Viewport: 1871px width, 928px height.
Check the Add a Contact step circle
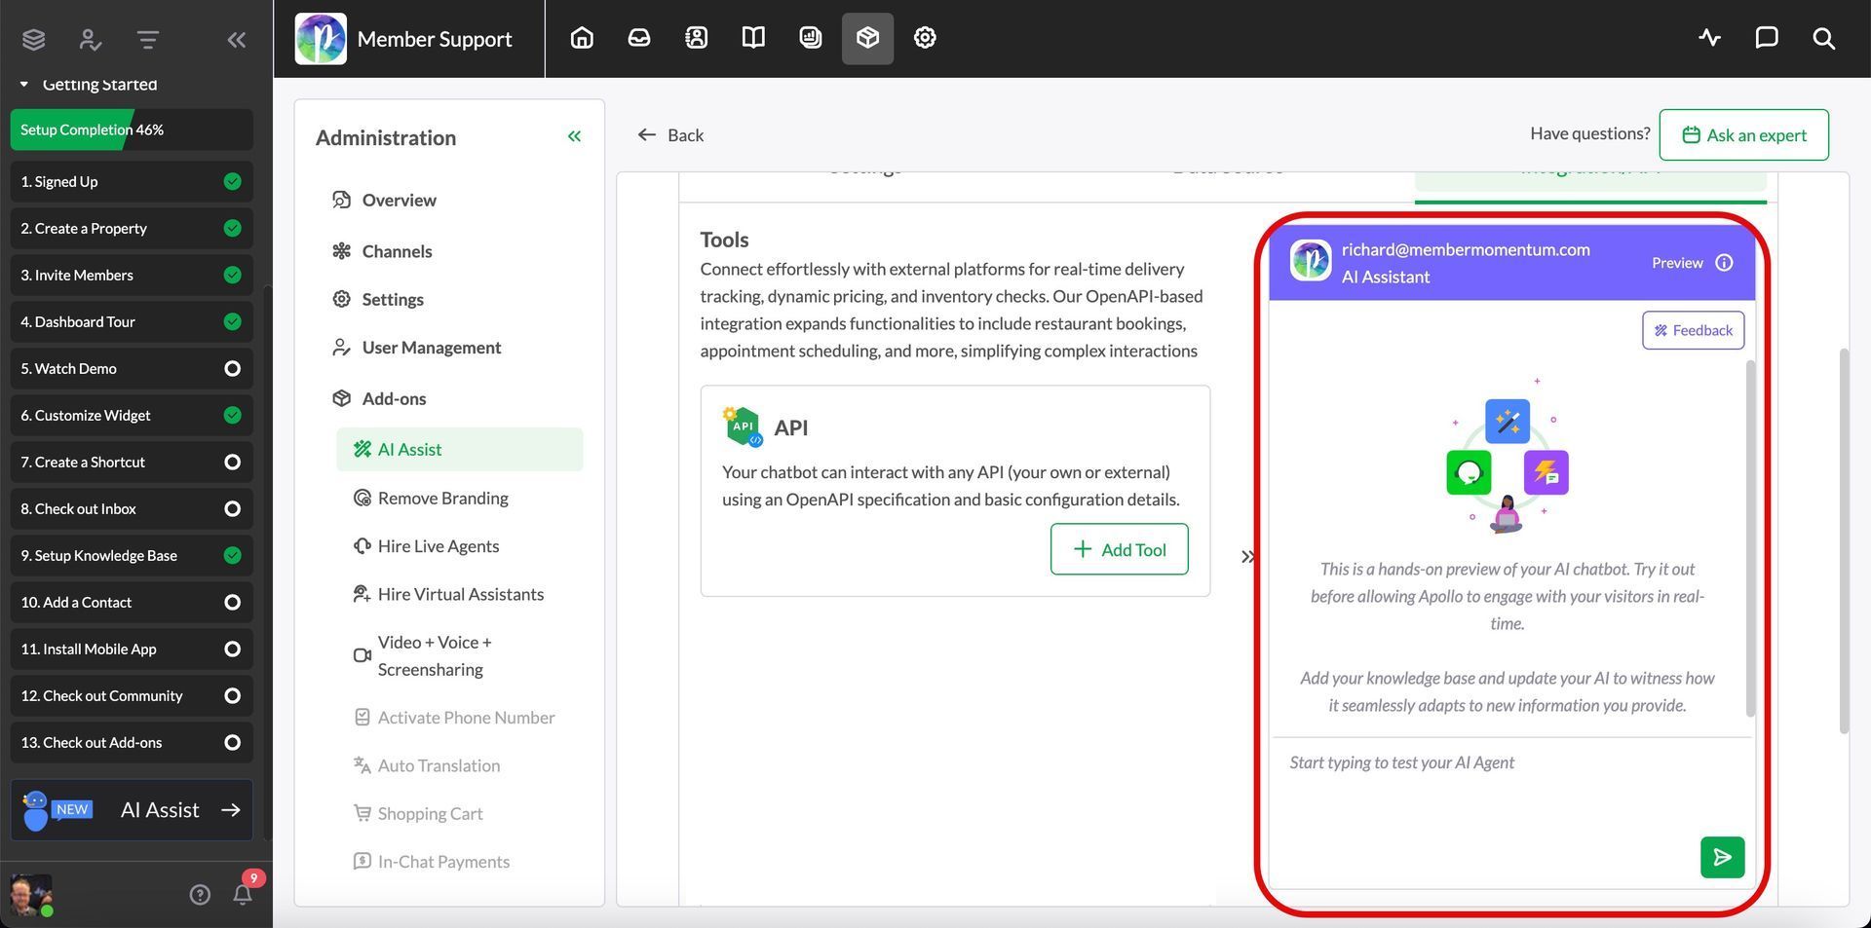[231, 602]
